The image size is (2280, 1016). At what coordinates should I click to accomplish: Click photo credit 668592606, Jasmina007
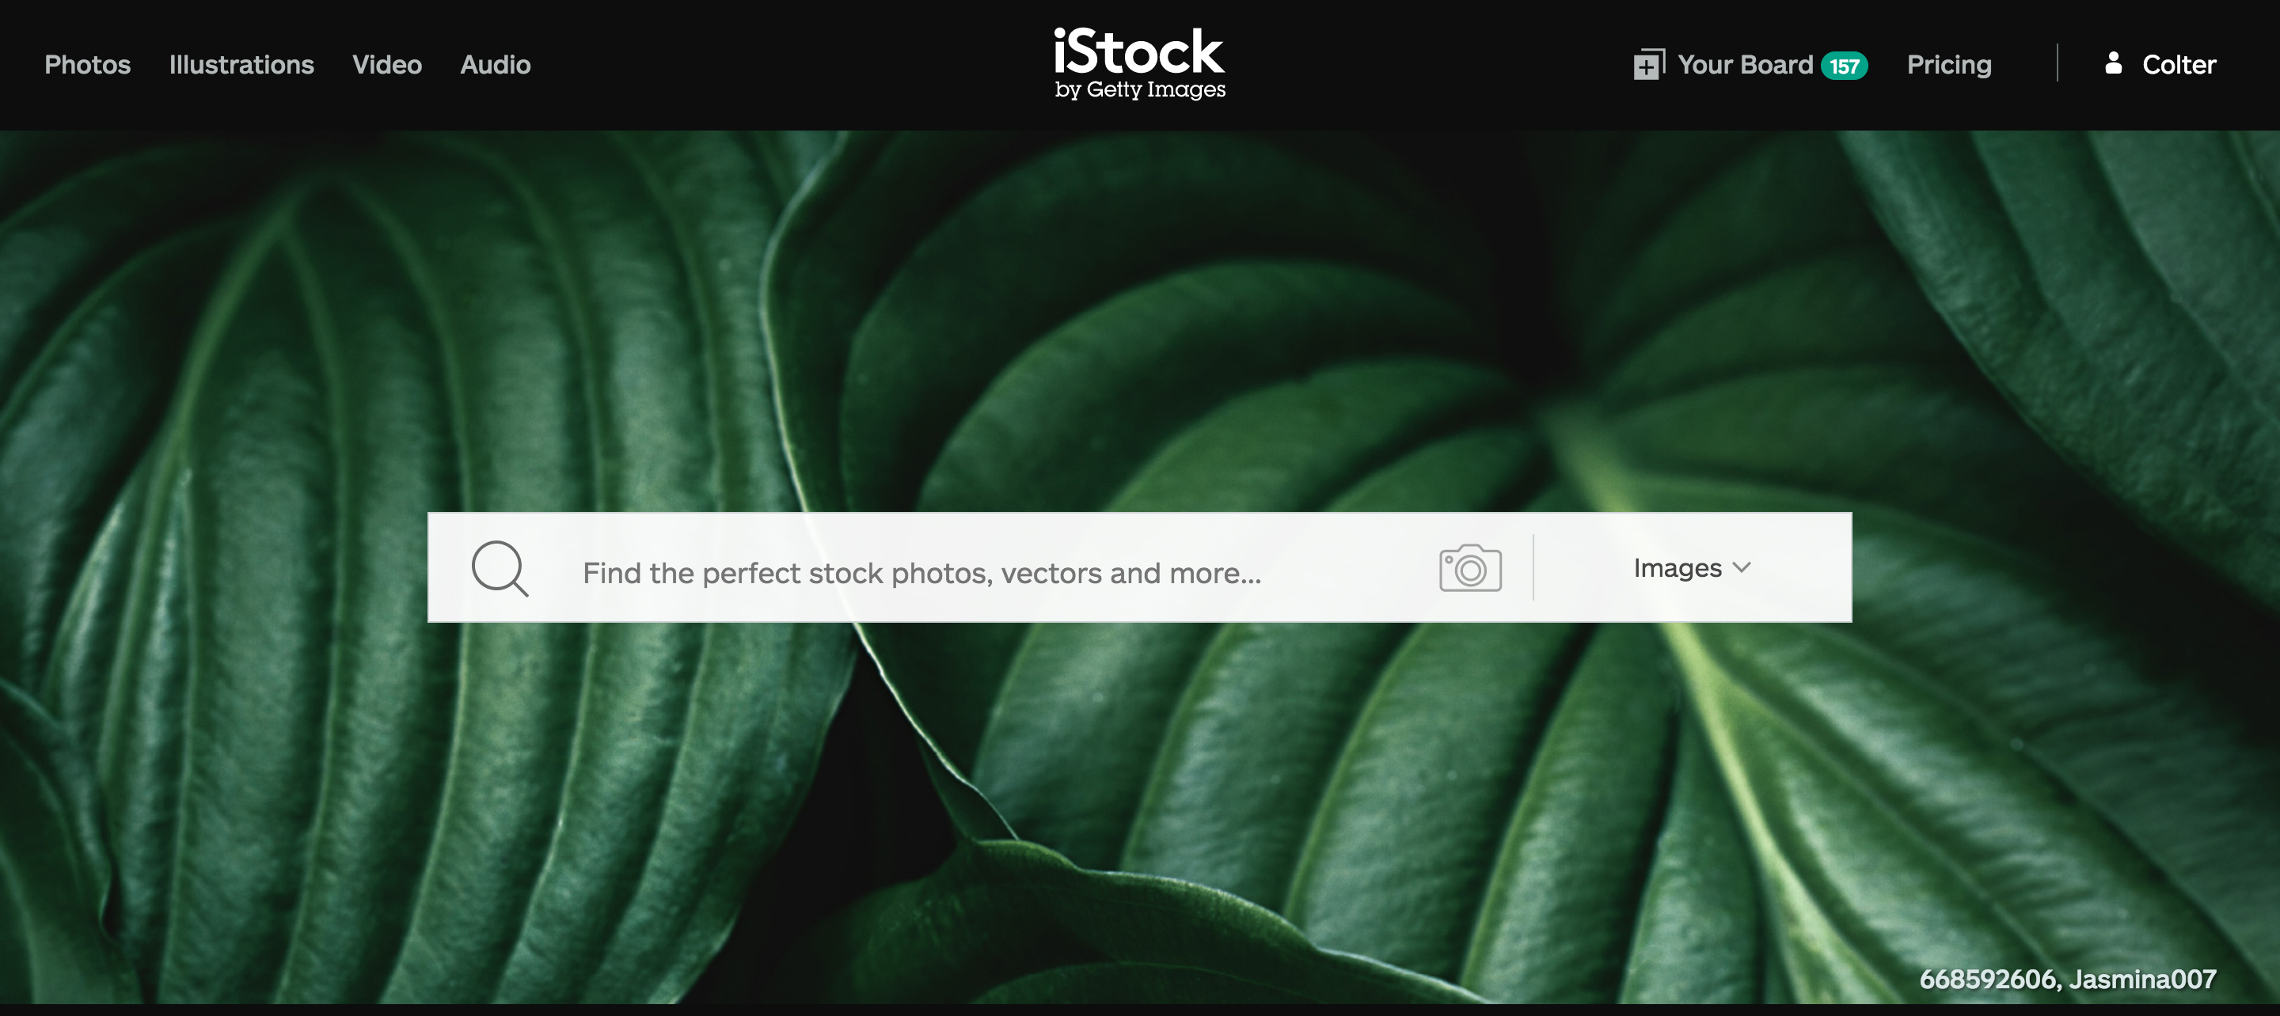coord(2068,979)
